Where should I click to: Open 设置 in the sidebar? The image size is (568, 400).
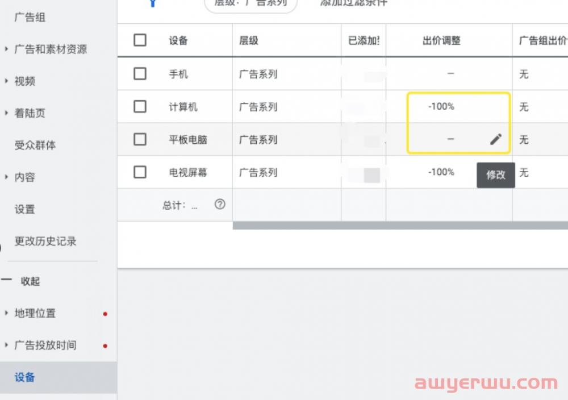pos(24,209)
